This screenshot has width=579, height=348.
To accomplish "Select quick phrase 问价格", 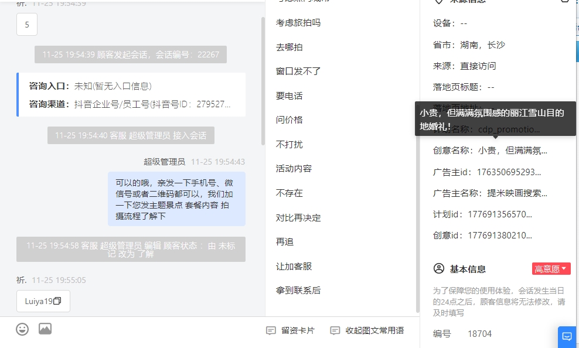I will click(289, 120).
